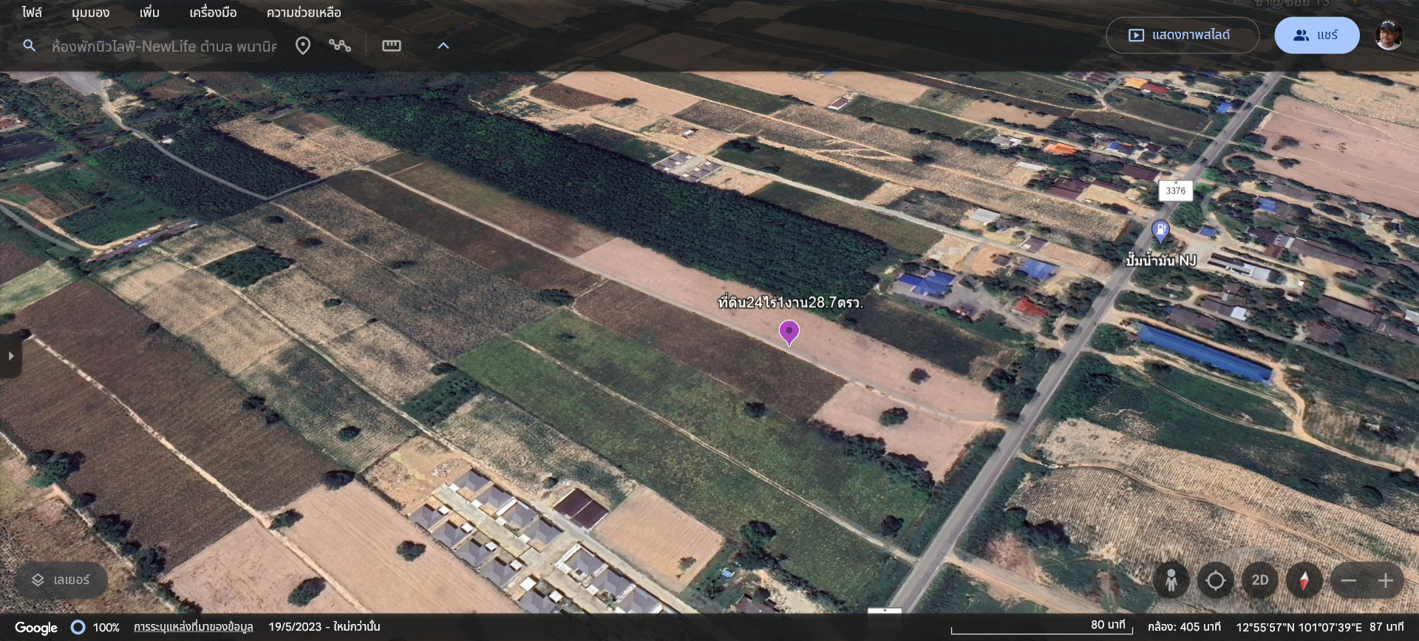The height and width of the screenshot is (641, 1419).
Task: Select the add placemark pin tool
Action: click(302, 46)
